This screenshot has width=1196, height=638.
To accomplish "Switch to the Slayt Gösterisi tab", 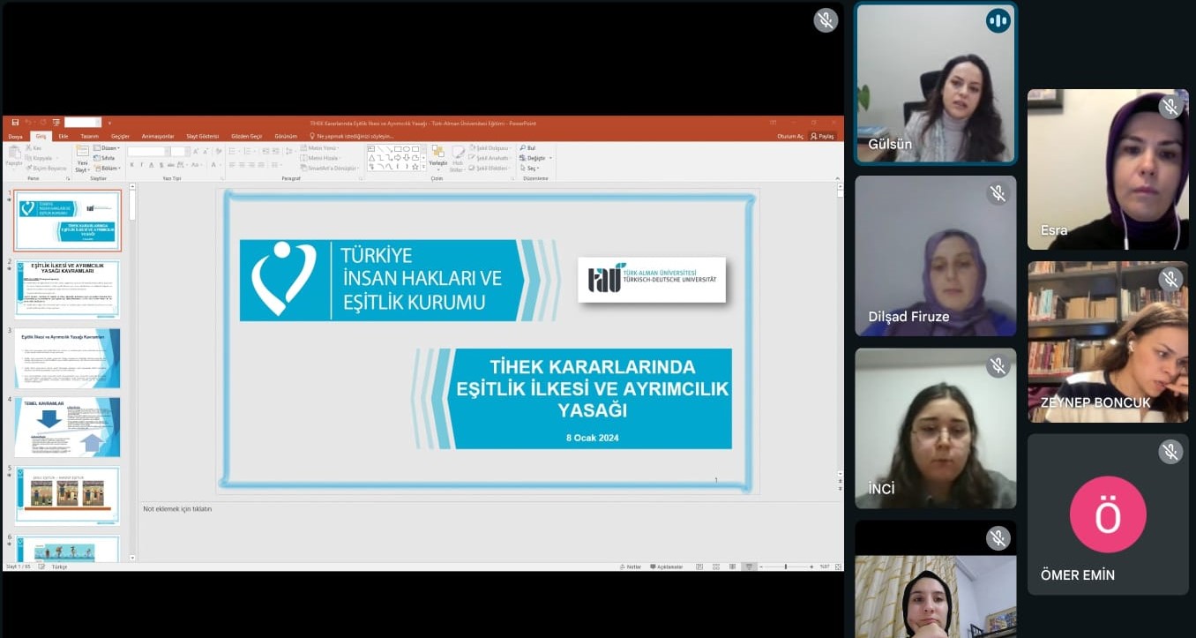I will tap(202, 137).
